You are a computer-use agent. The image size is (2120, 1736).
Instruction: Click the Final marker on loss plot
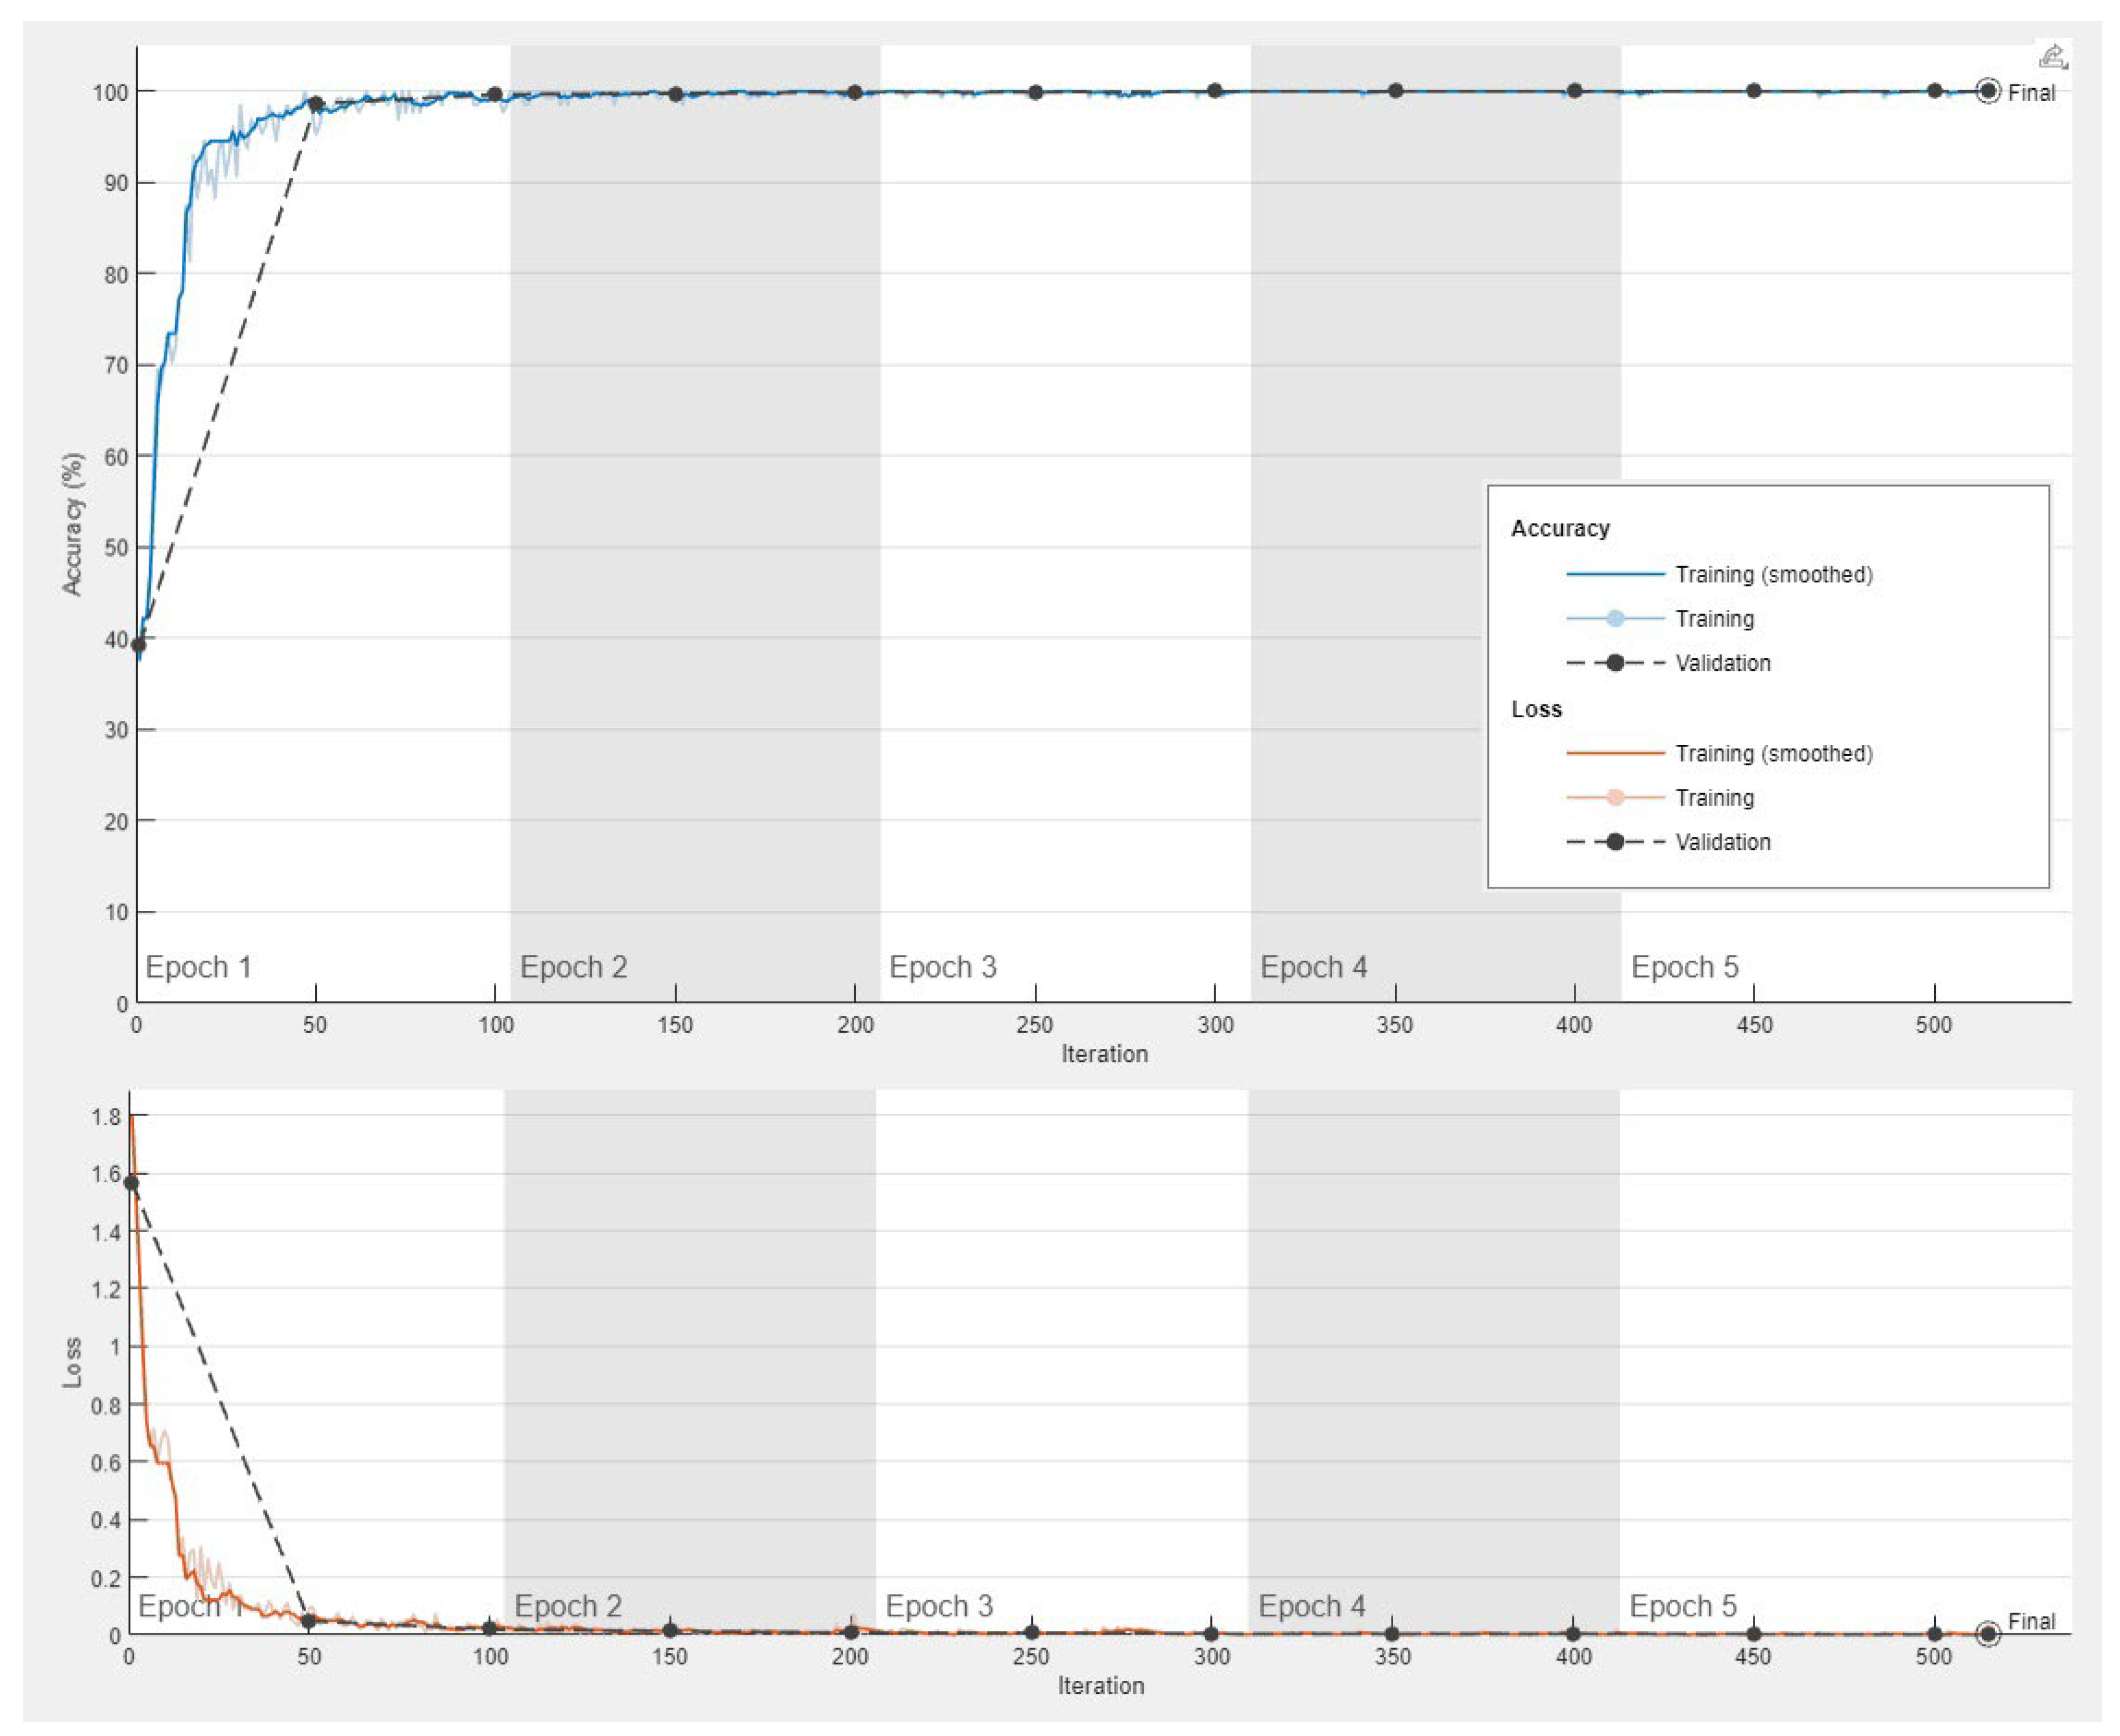1988,1634
